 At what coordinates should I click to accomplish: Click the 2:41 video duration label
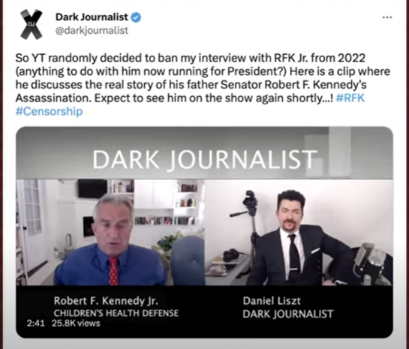click(x=36, y=323)
